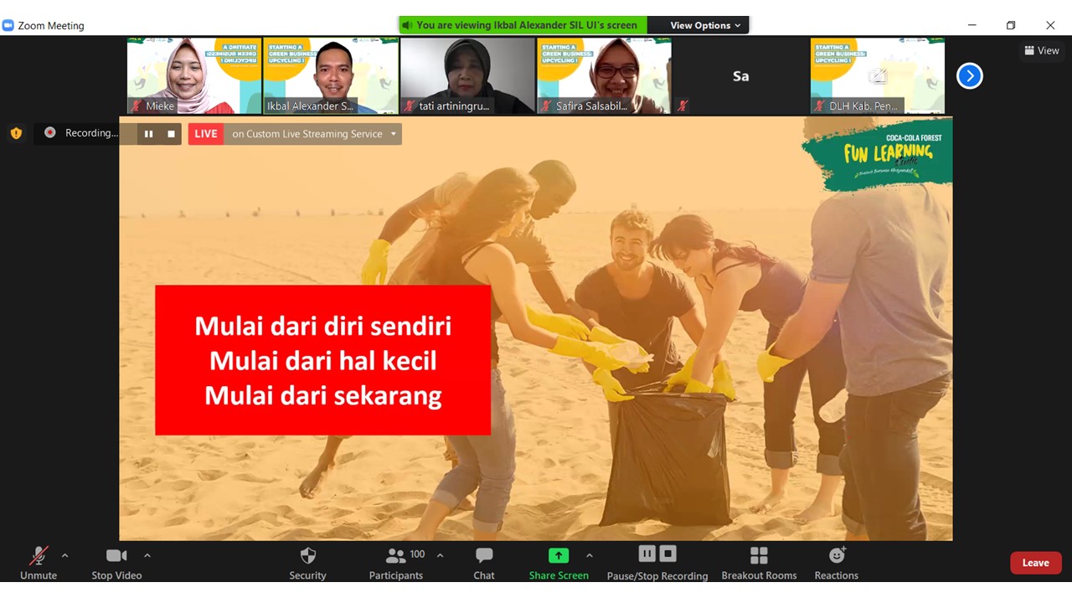Open the Chat panel

point(483,561)
